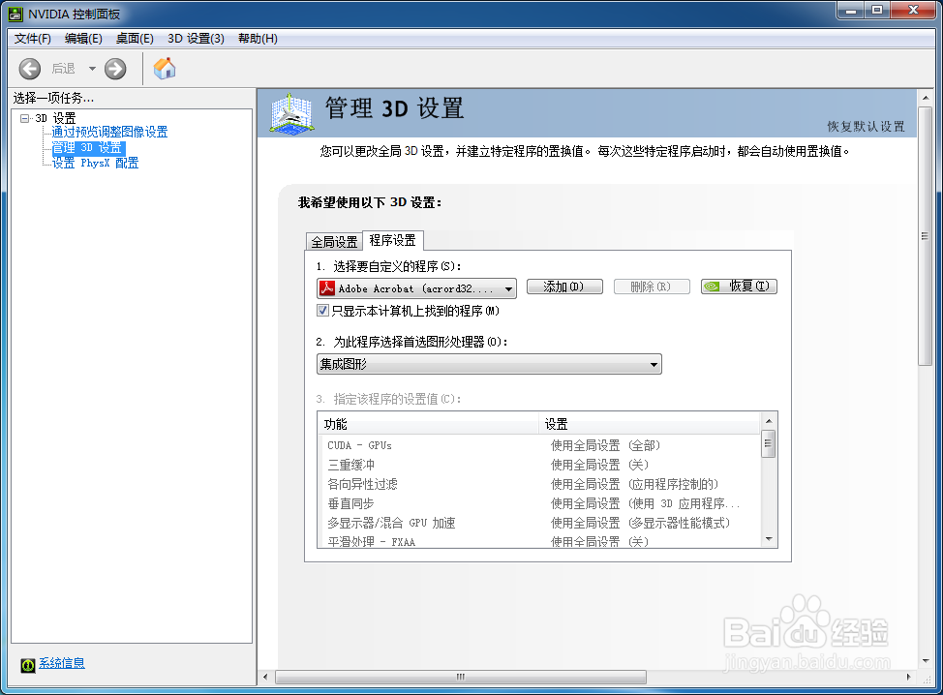Click main panel vertical scroll-down arrow

click(926, 661)
